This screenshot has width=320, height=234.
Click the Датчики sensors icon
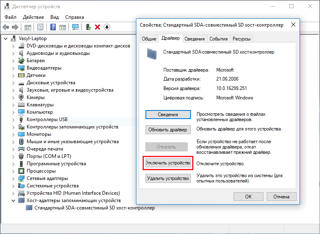(21, 75)
